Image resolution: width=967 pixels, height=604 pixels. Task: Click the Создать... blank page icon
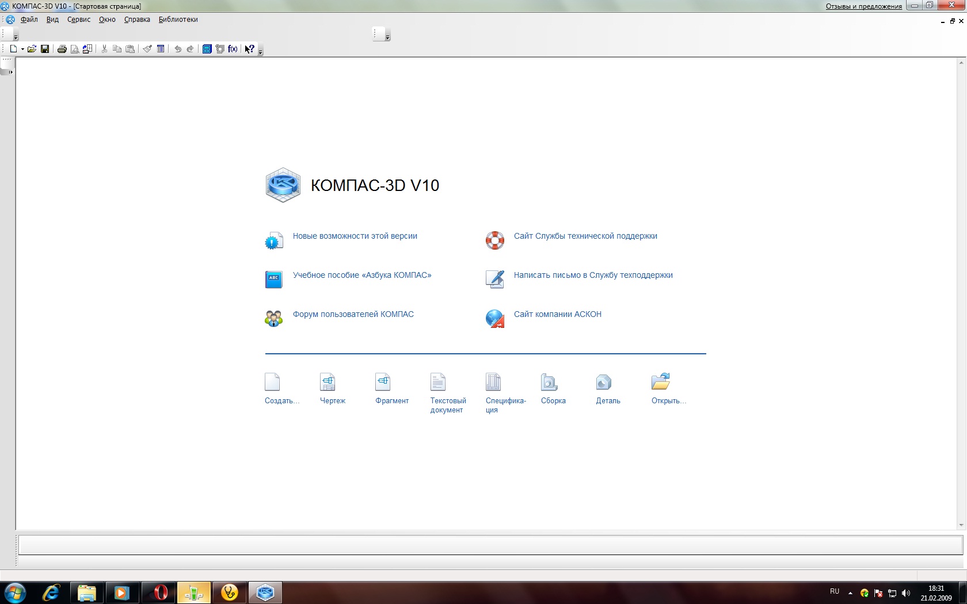(x=272, y=382)
